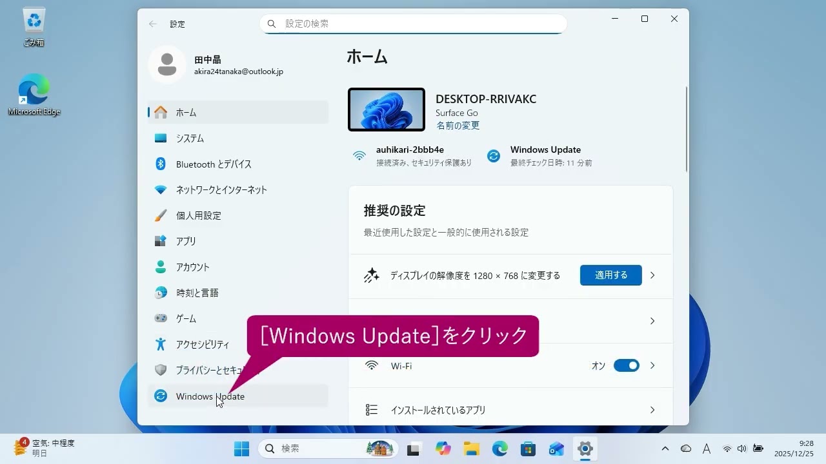Open File Explorer from the taskbar
826x464 pixels.
472,449
